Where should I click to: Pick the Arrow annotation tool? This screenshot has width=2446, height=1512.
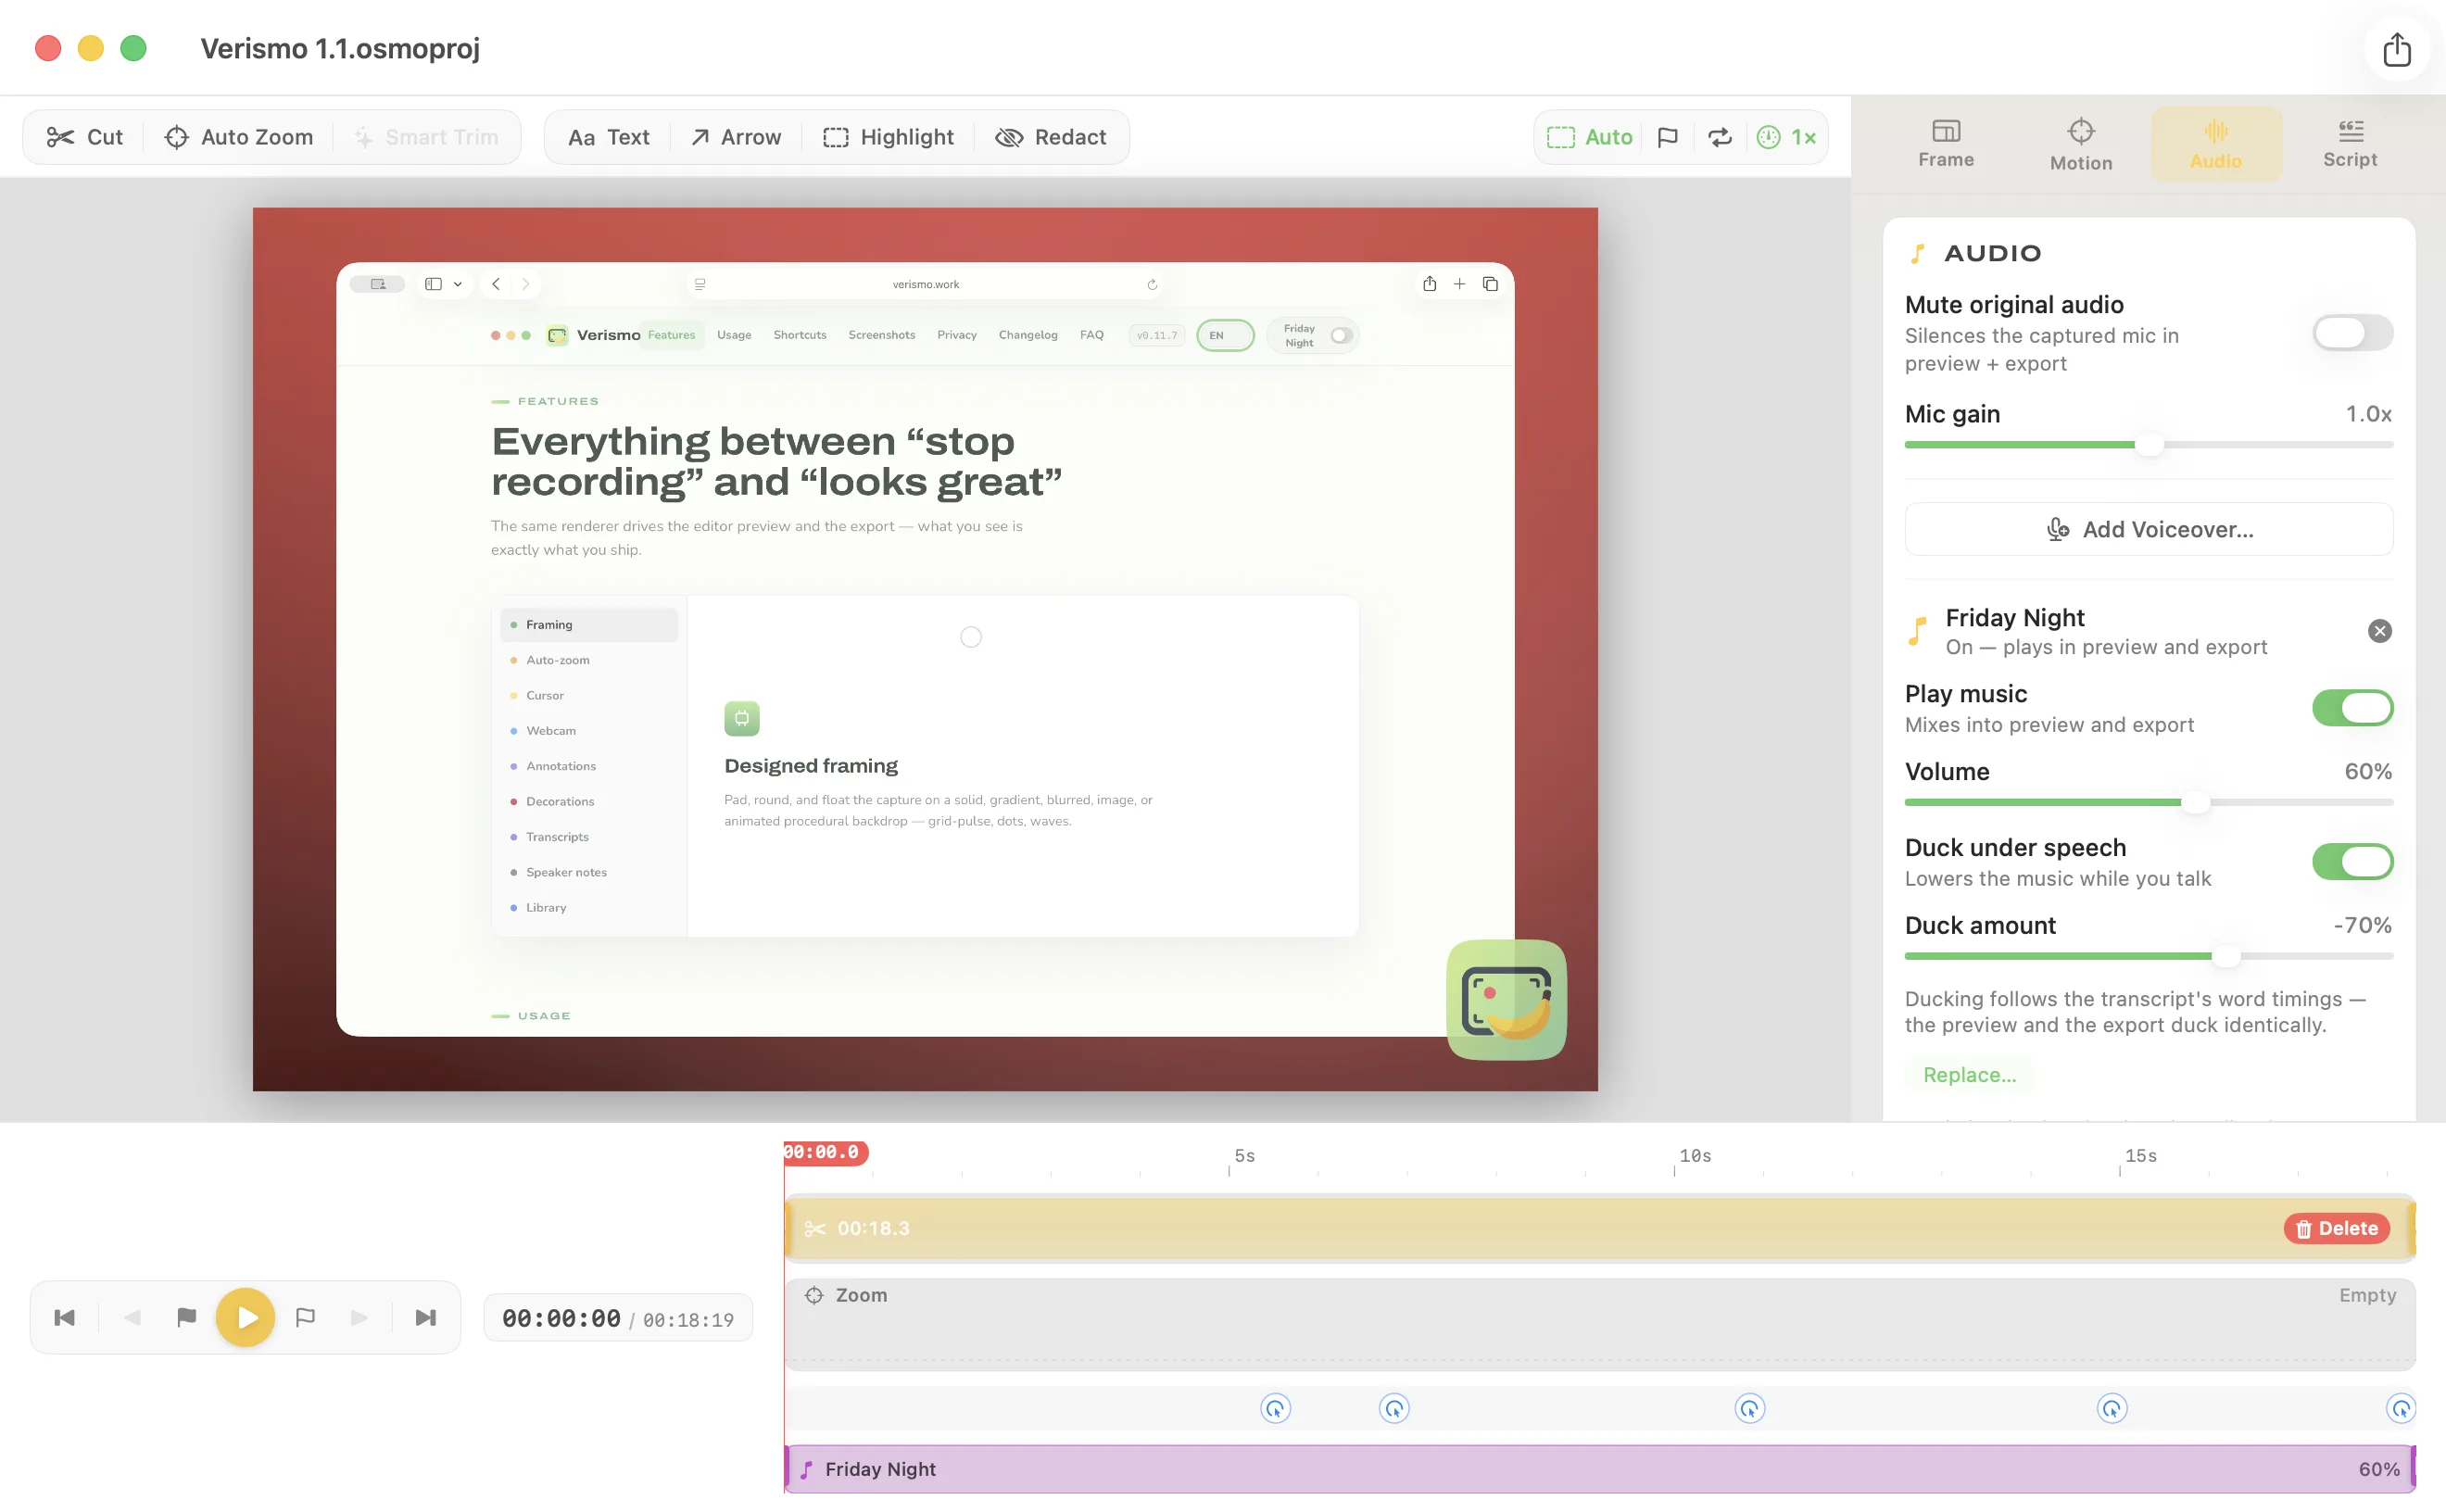tap(736, 137)
